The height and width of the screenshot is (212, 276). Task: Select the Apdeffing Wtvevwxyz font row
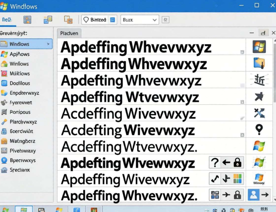(x=152, y=97)
